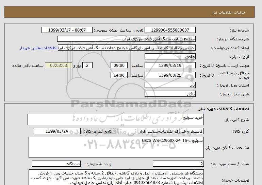Click the label مهلت ارسال پاسخ
Viewport: 262px width, 185px height.
pyautogui.click(x=232, y=66)
